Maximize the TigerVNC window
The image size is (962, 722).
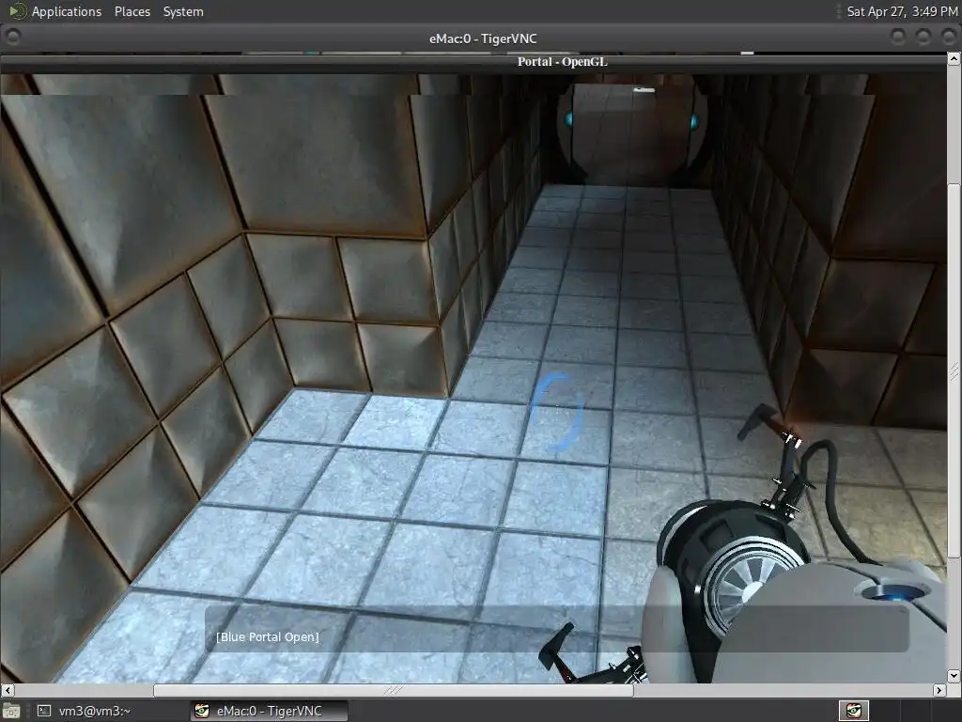923,38
